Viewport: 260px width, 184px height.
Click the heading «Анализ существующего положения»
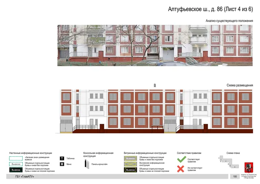(229, 21)
